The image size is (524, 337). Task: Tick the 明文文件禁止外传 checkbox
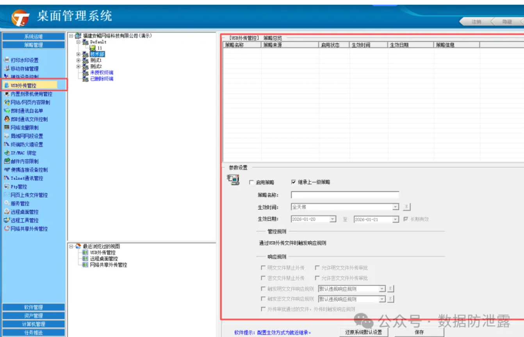(x=263, y=268)
